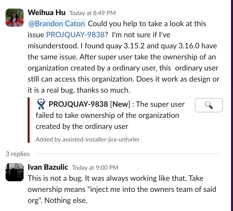Click "Added by assisted-installer-jira-unfurler" footer
Viewport: 233px width, 211px height.
88,139
